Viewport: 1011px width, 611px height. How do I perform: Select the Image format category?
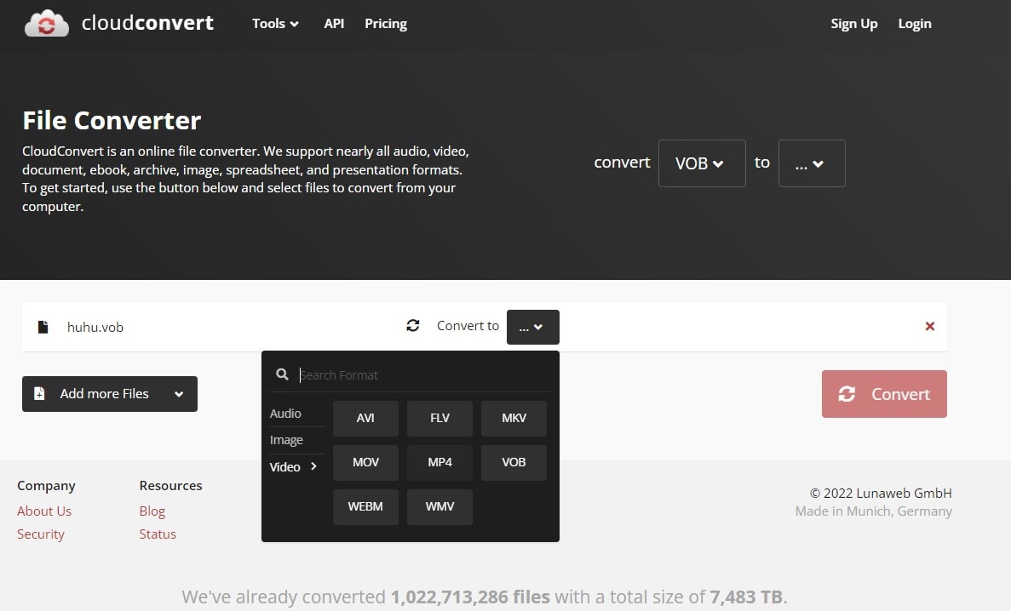286,440
